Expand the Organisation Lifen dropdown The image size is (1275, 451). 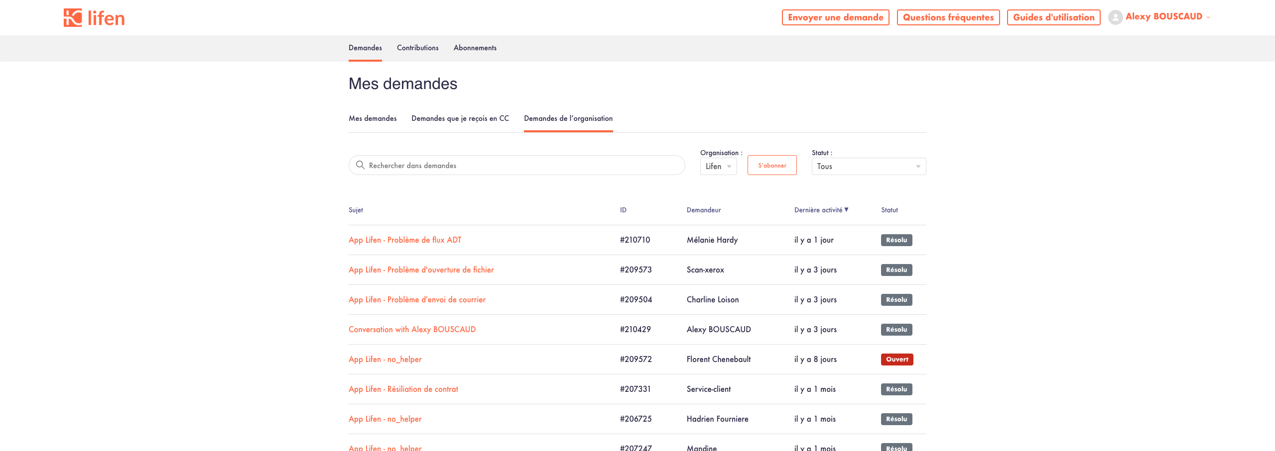point(718,167)
